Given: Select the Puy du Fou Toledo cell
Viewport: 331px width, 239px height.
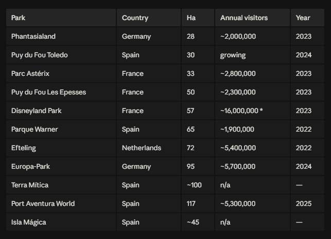Looking at the screenshot, I should pos(61,55).
